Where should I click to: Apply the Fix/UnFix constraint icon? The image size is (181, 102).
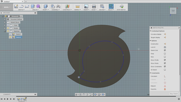point(165,89)
